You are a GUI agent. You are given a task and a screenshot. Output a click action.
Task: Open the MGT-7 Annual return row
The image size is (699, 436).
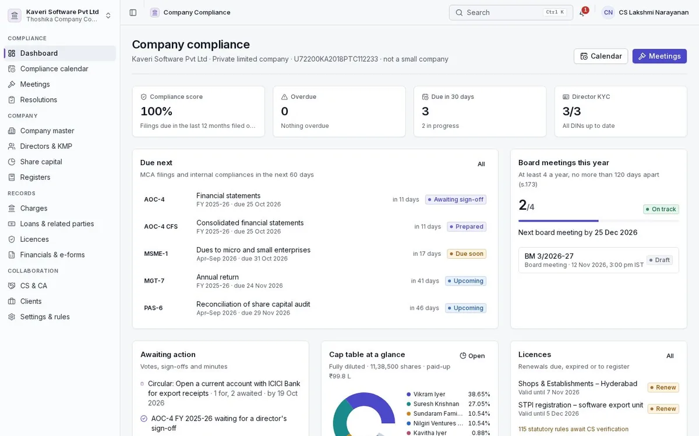click(x=315, y=281)
